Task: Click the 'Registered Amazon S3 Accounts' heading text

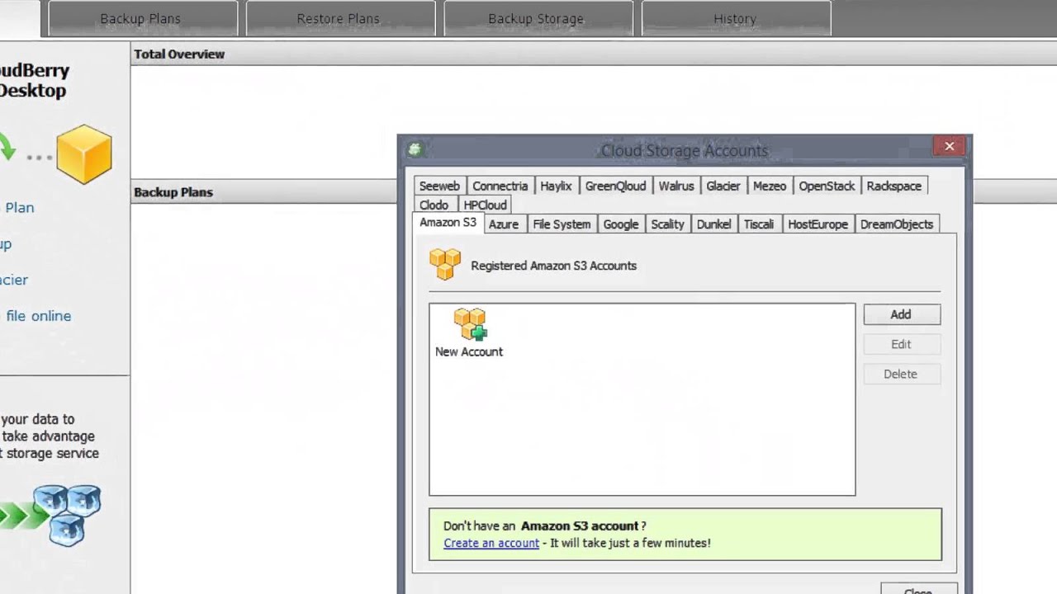Action: pos(554,266)
